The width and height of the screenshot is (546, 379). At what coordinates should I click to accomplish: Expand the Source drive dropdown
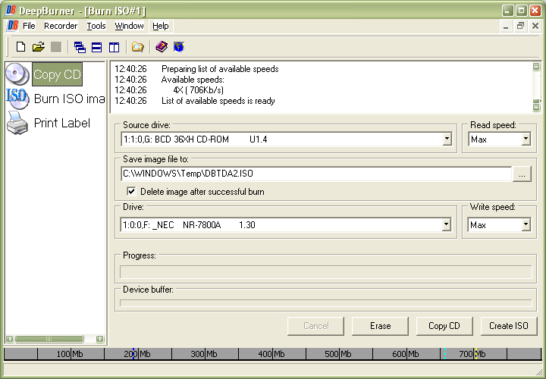pos(447,139)
